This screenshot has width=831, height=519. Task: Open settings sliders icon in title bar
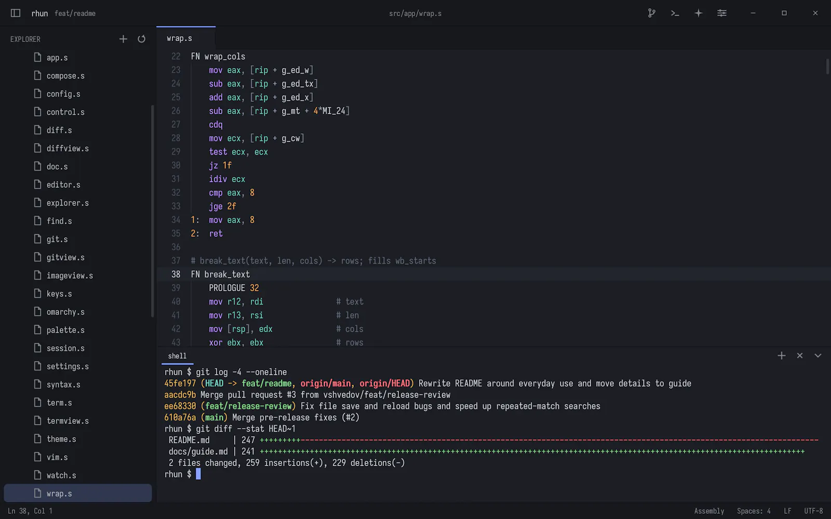tap(721, 13)
